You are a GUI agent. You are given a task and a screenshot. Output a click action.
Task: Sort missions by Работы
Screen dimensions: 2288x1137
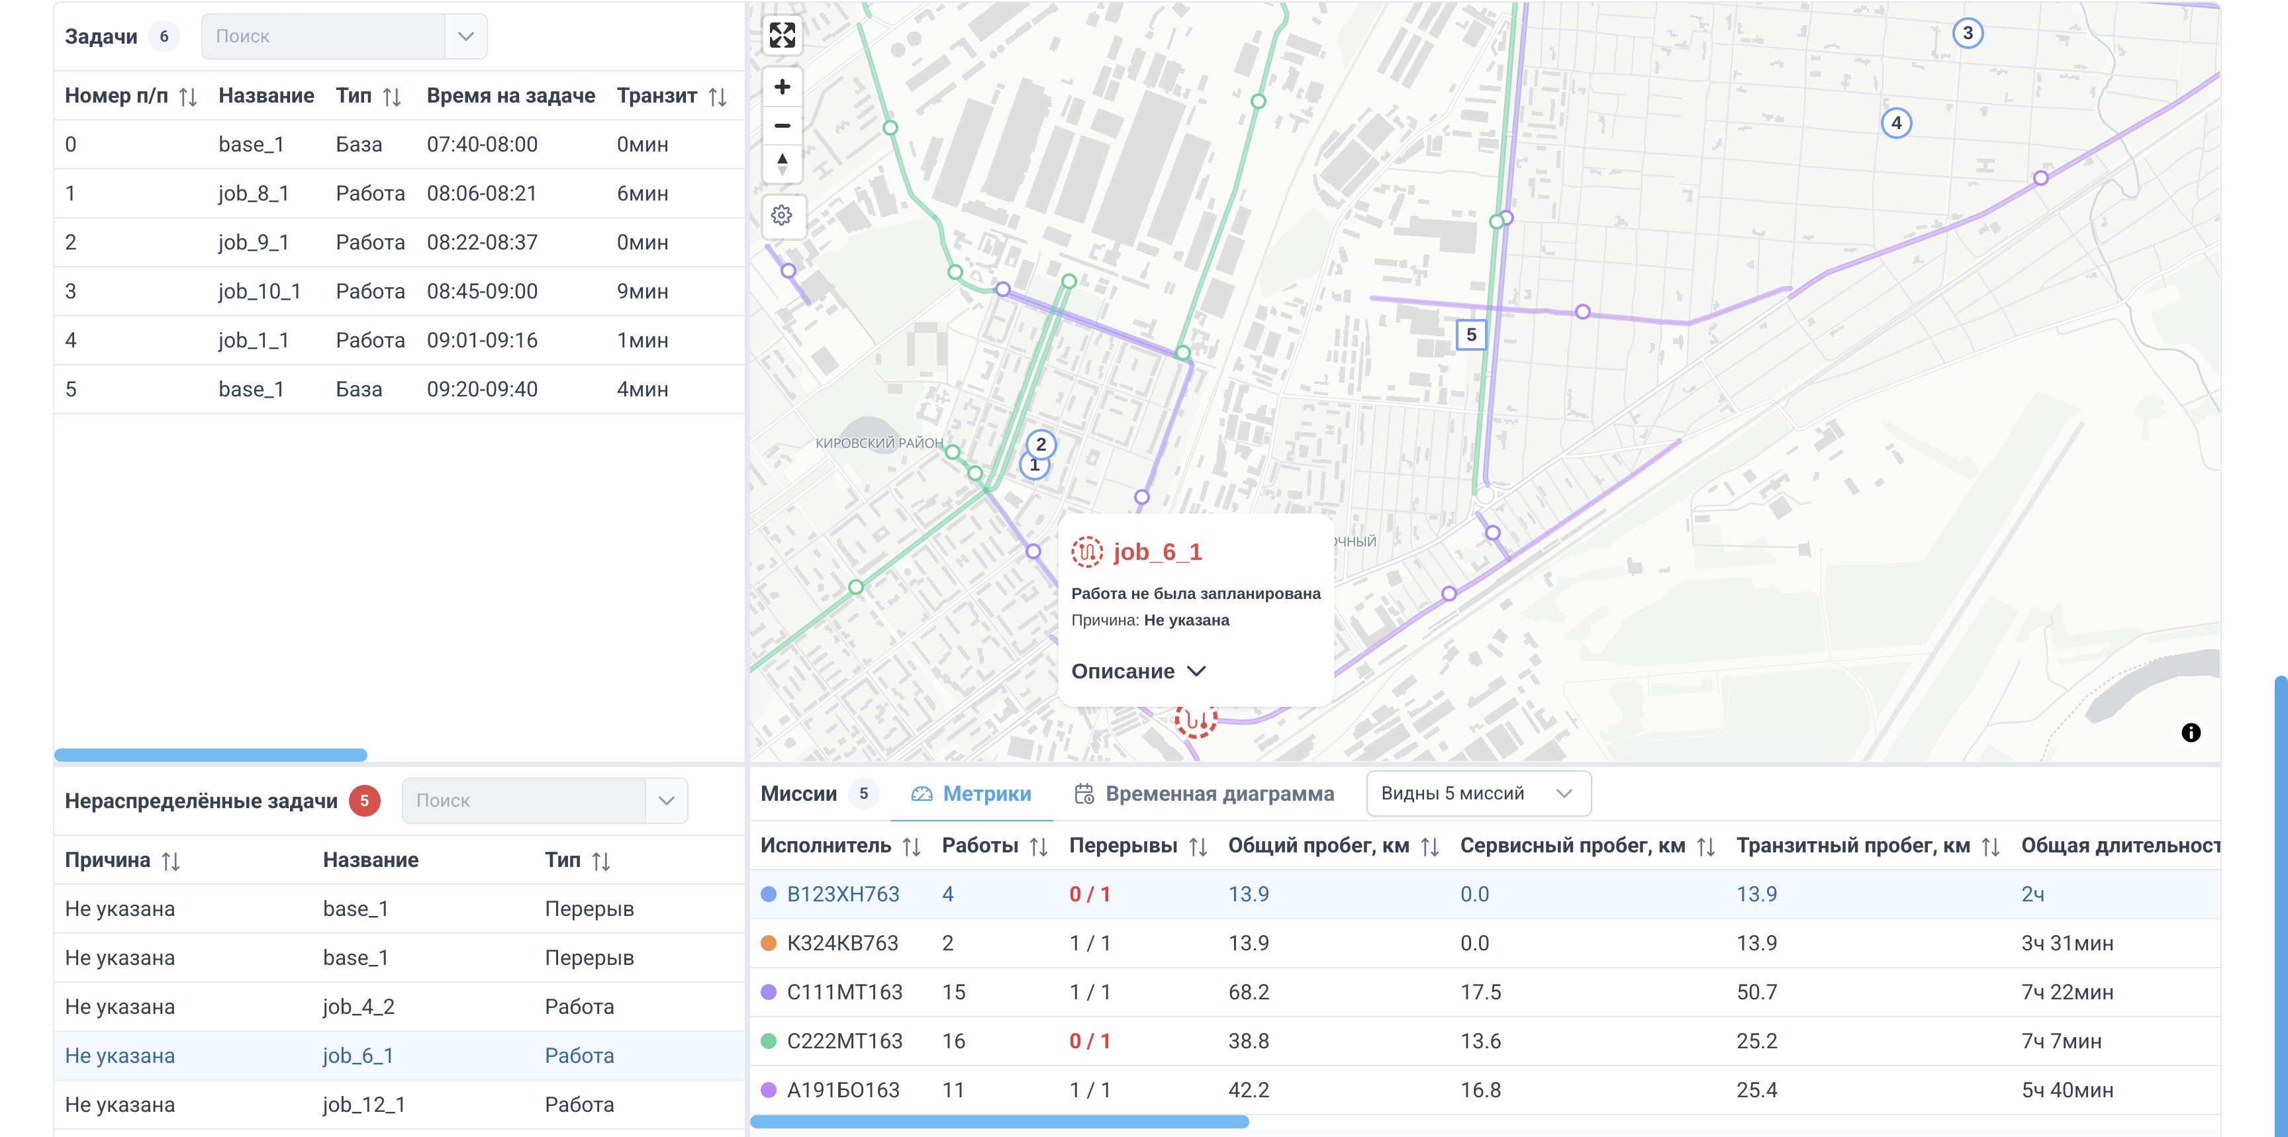point(1038,846)
